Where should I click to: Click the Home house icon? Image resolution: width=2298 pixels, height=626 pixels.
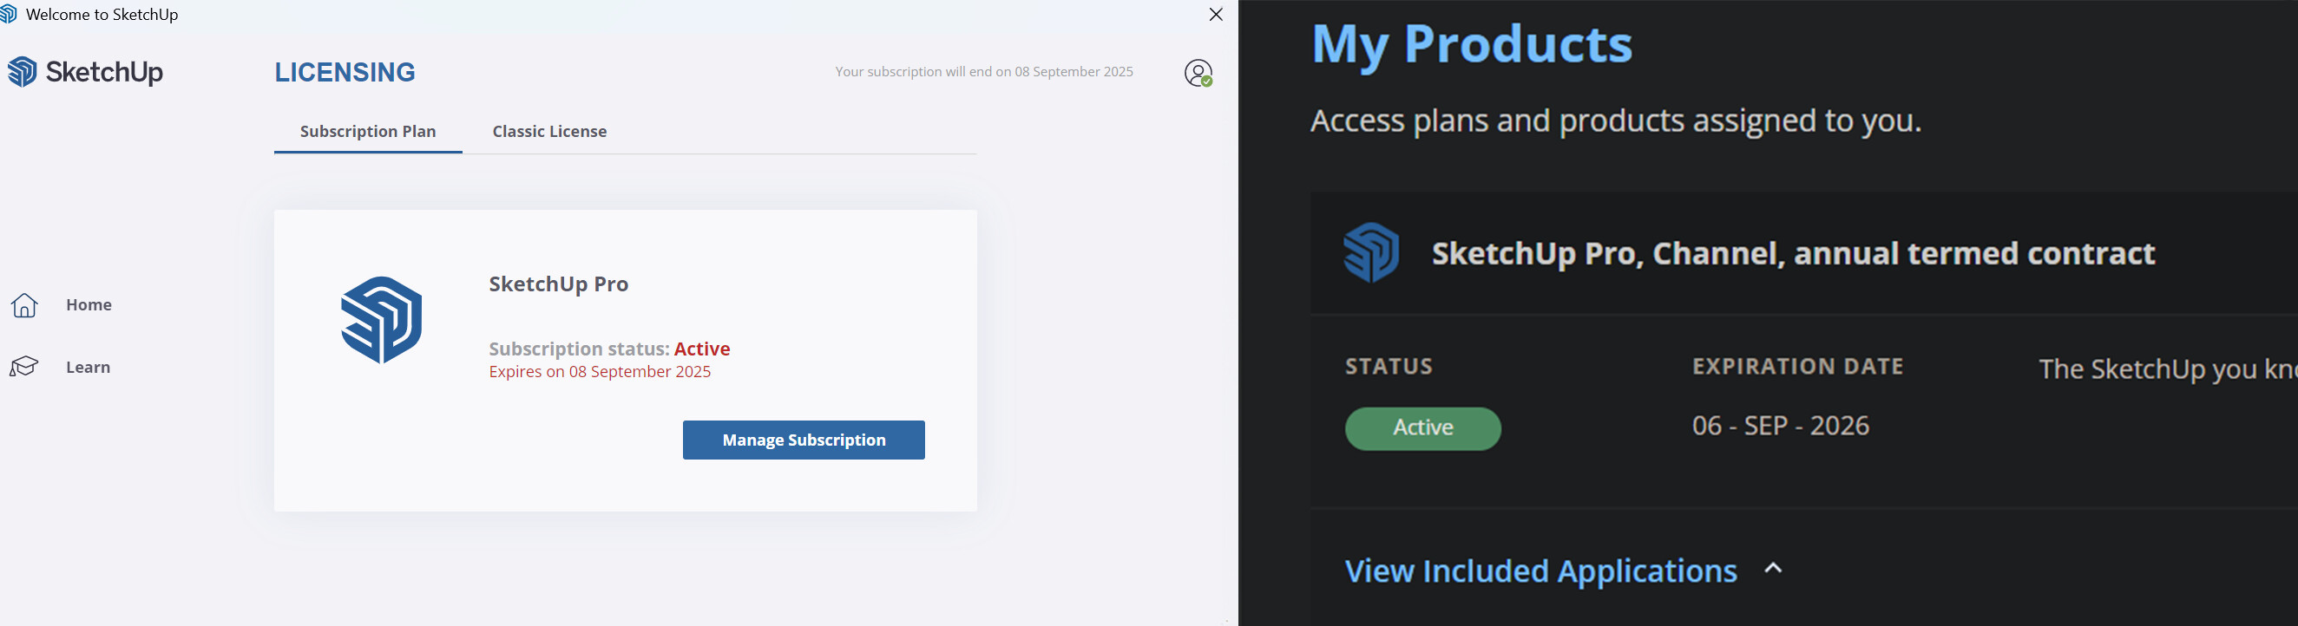click(24, 305)
